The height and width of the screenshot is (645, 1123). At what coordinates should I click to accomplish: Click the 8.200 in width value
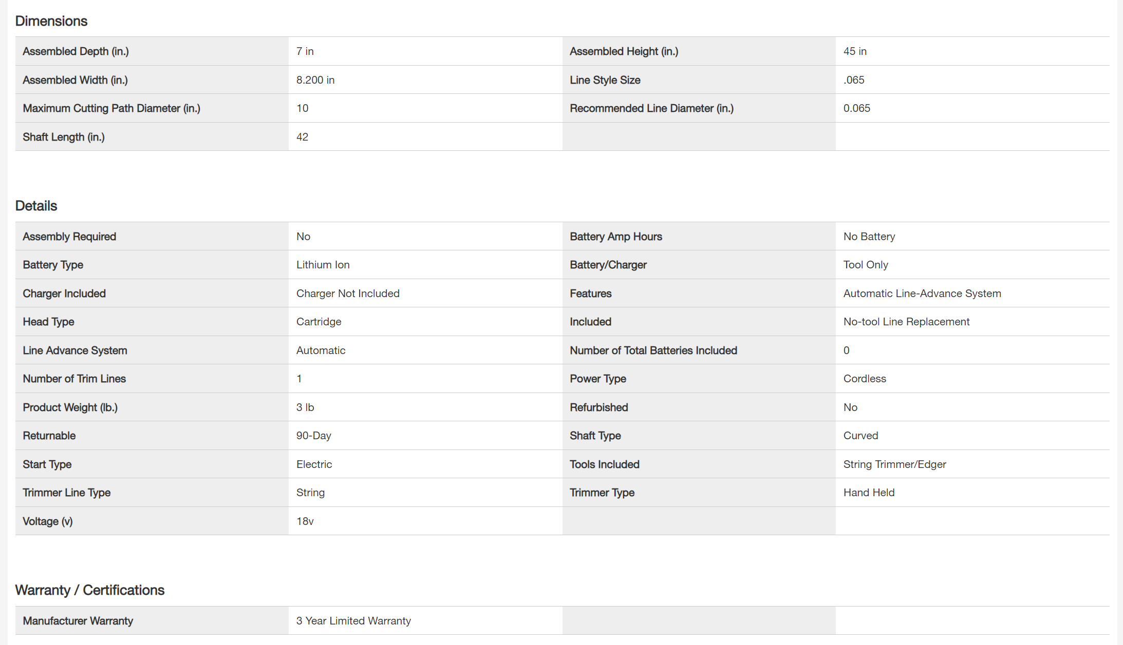pos(315,80)
